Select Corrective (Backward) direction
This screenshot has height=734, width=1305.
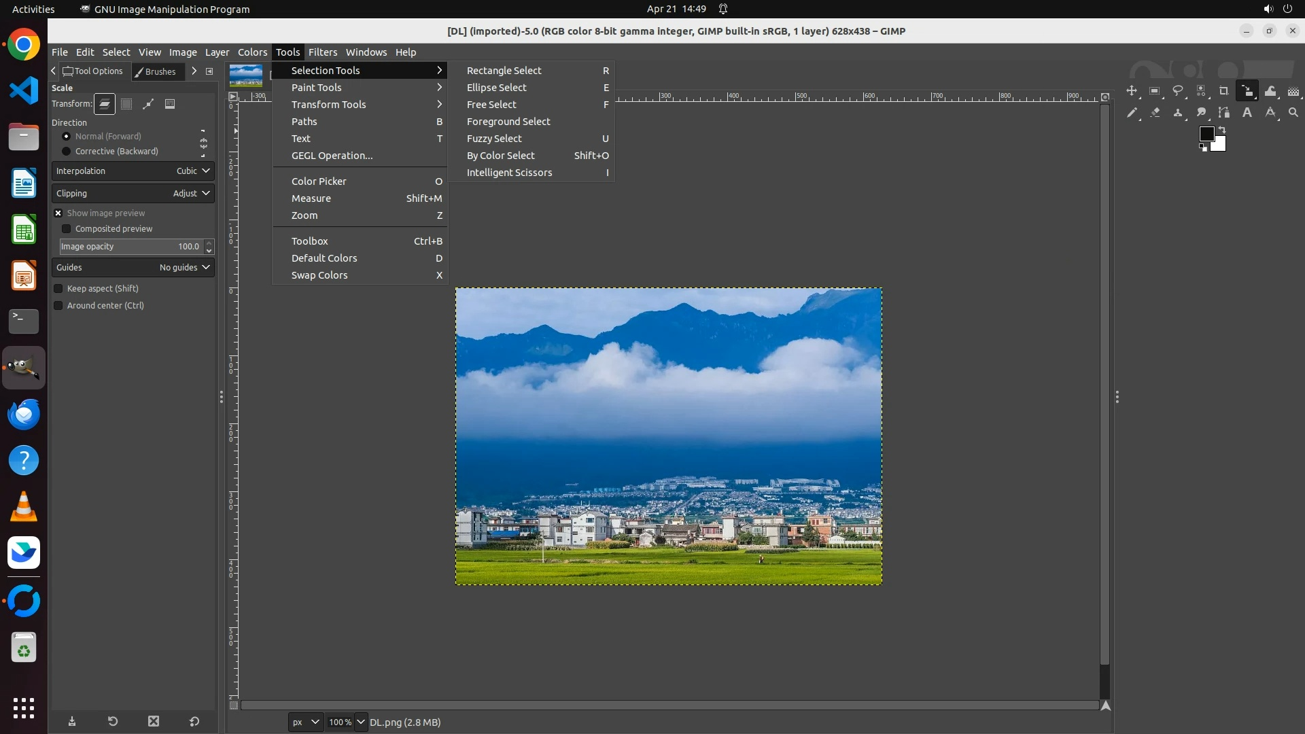point(67,152)
